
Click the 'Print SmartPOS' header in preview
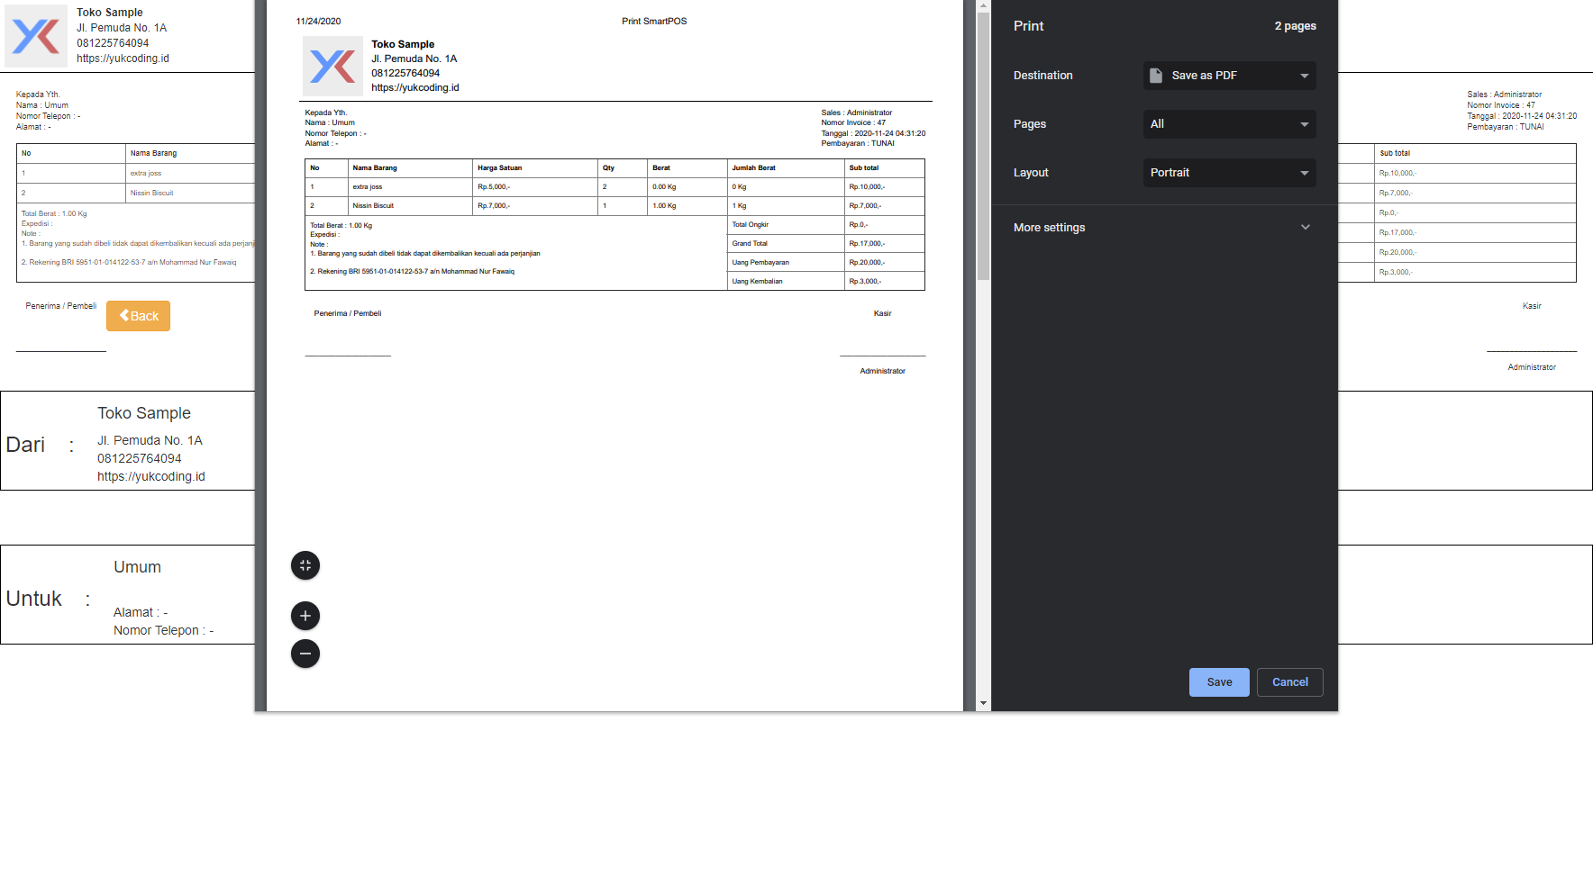(654, 22)
